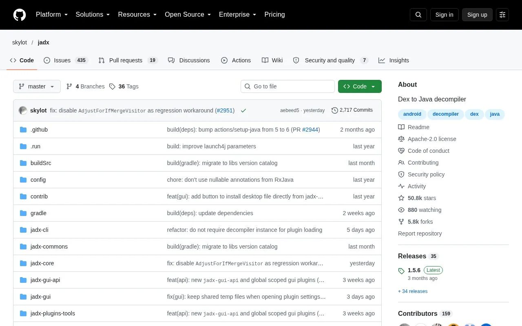The width and height of the screenshot is (522, 326).
Task: Click the fork icon beside 5.8k forks
Action: point(401,222)
